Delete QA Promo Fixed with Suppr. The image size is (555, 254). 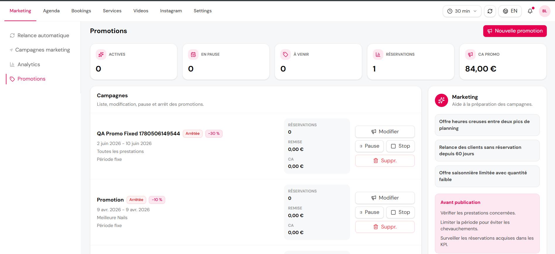tap(385, 161)
